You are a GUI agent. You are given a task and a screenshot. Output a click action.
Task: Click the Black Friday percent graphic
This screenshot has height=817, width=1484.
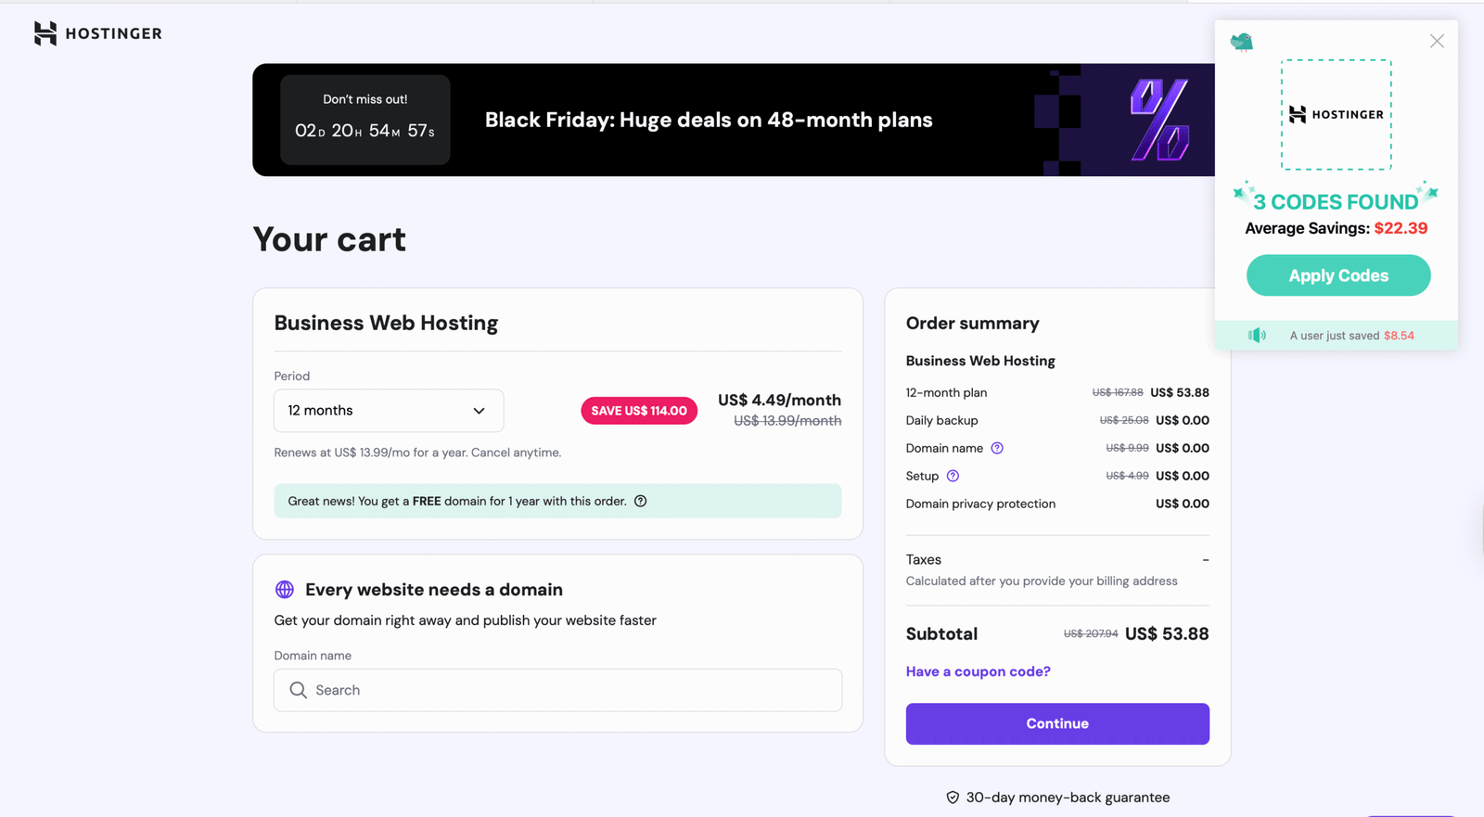[x=1158, y=120]
